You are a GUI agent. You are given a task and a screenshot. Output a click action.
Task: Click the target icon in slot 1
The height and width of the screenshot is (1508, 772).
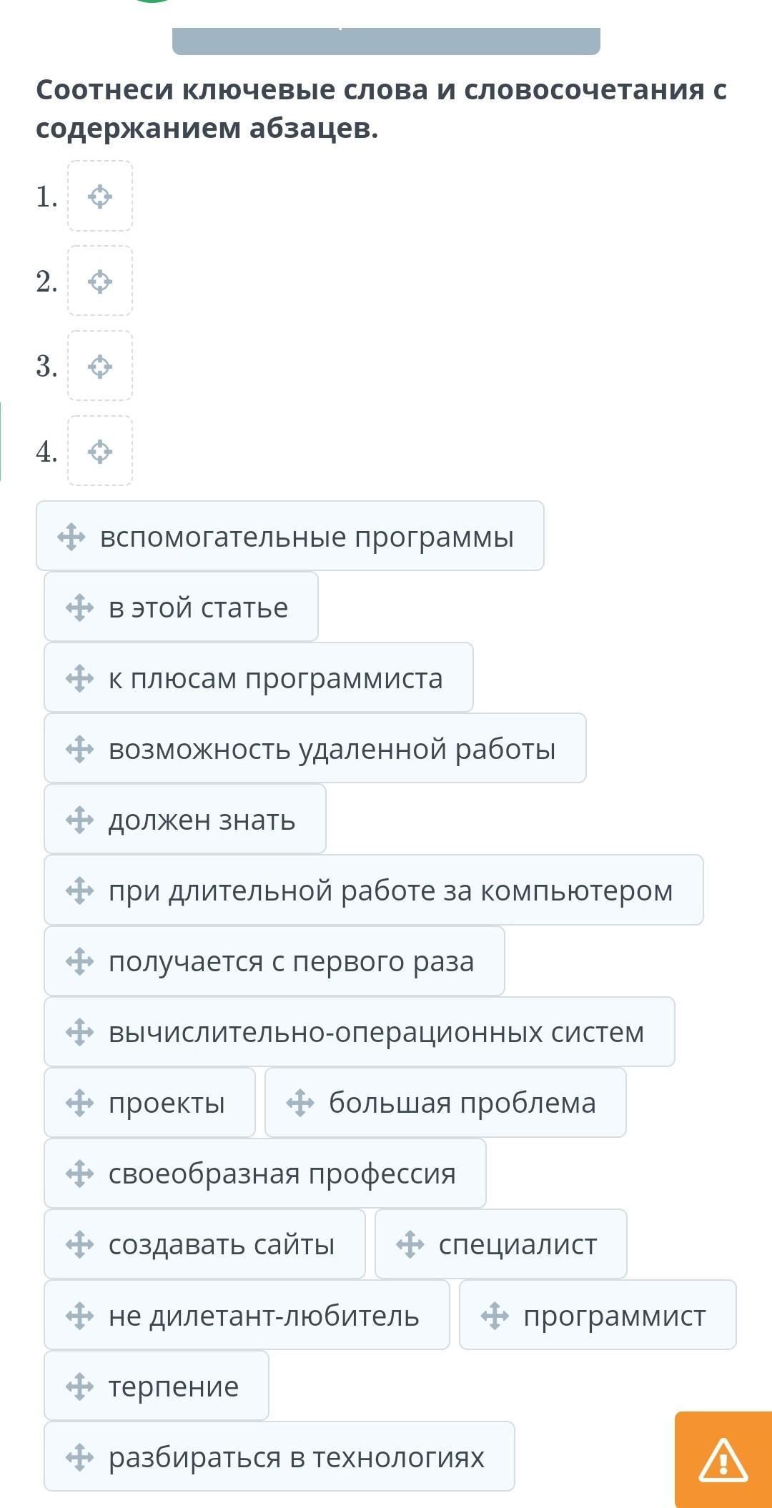pyautogui.click(x=100, y=196)
